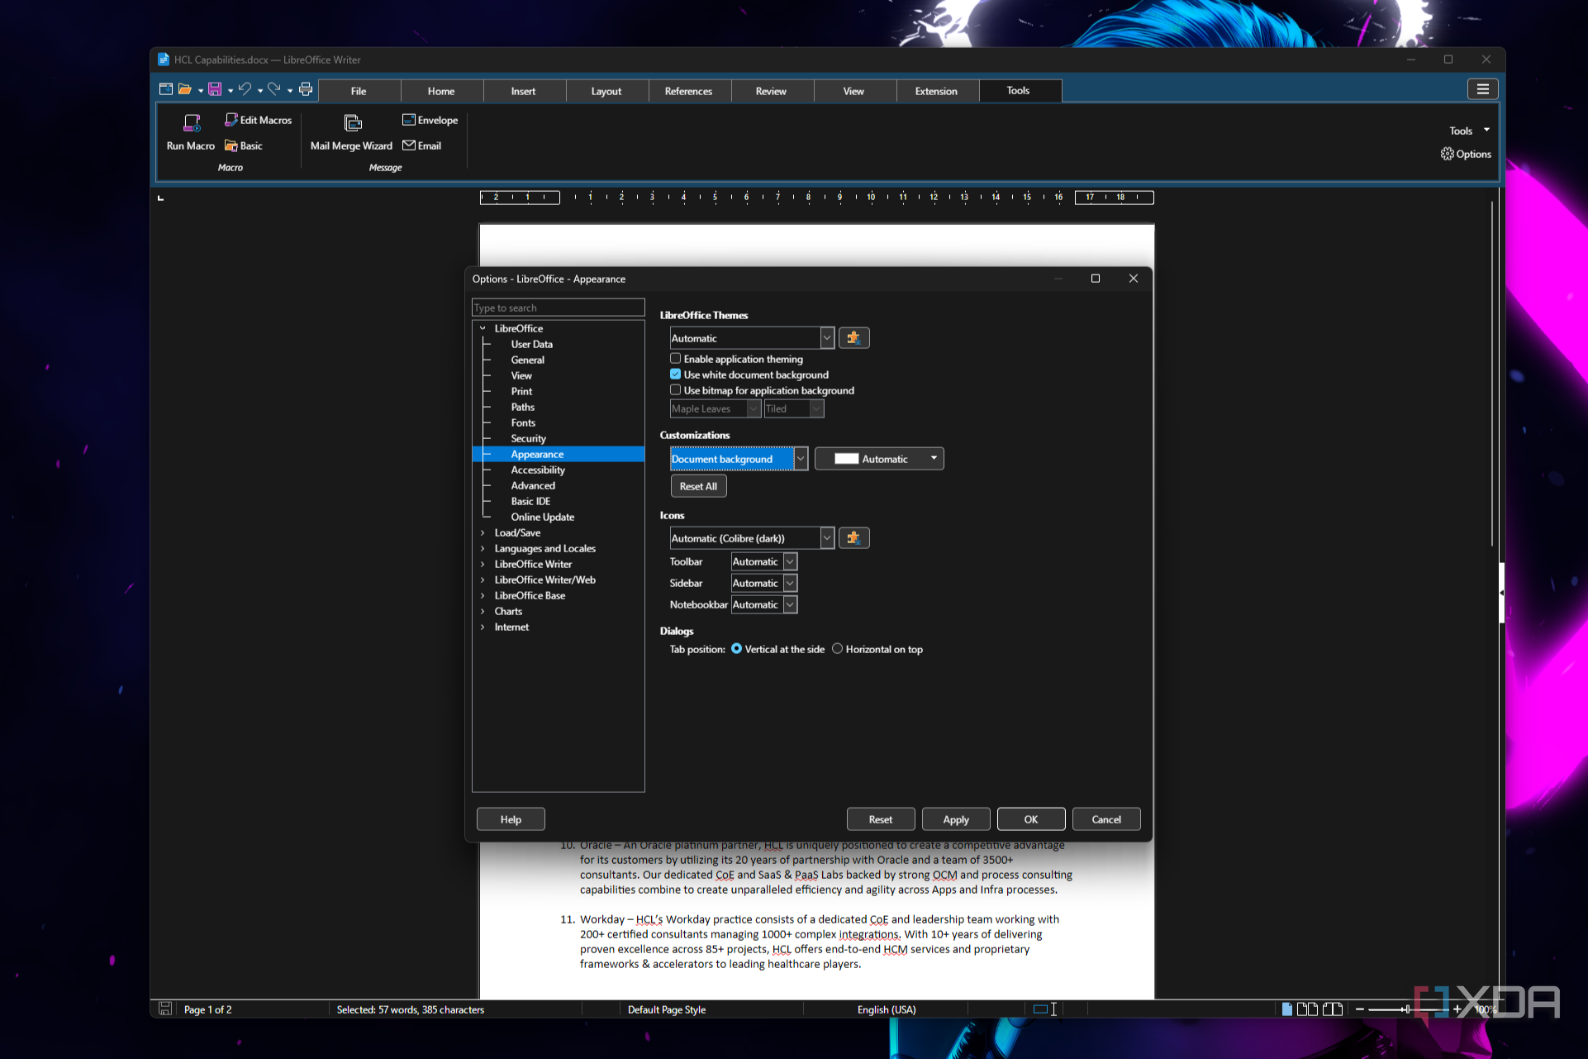The image size is (1588, 1059).
Task: Expand the Languages and Locales node
Action: (x=483, y=548)
